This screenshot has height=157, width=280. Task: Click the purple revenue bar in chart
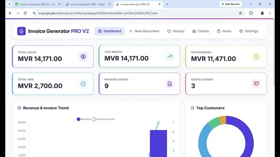tap(158, 143)
